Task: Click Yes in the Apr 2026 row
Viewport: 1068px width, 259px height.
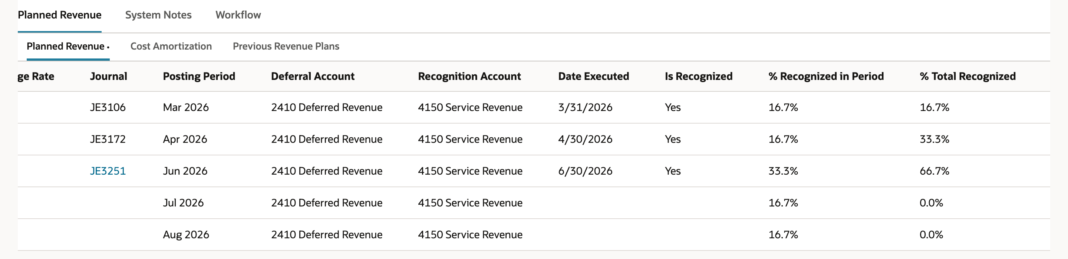Action: [x=672, y=139]
